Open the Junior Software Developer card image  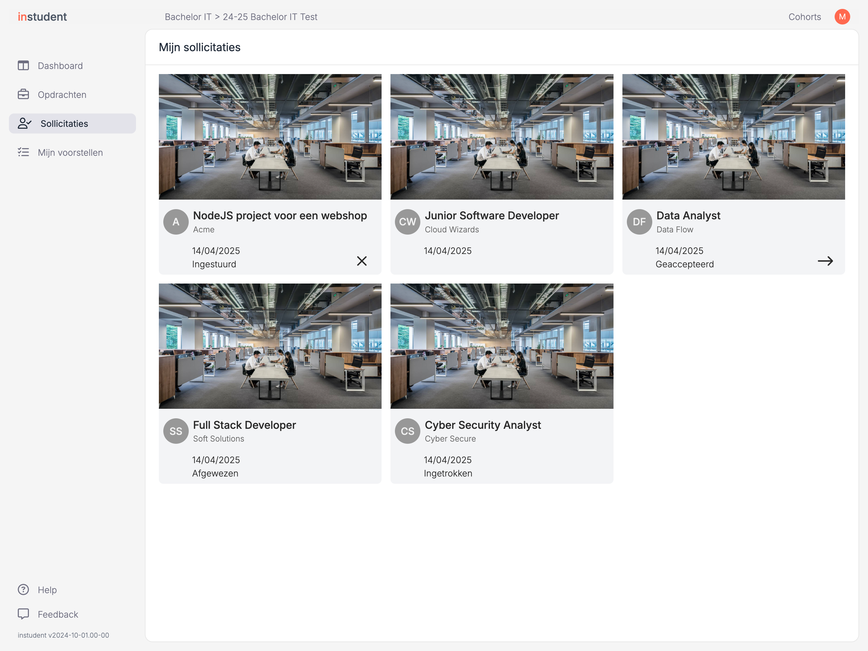(x=501, y=137)
